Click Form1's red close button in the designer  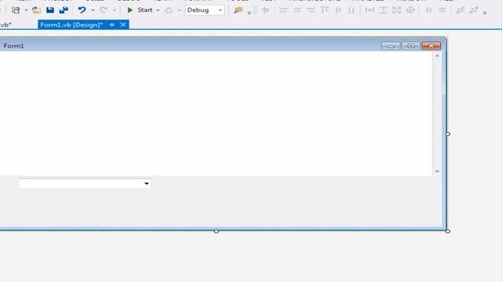(x=431, y=46)
